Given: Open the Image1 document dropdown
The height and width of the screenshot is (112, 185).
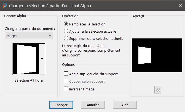Looking at the screenshot, I should [x=29, y=35].
